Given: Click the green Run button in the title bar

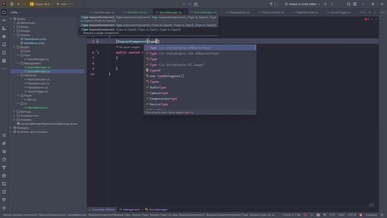Looking at the screenshot, I should (177, 4).
